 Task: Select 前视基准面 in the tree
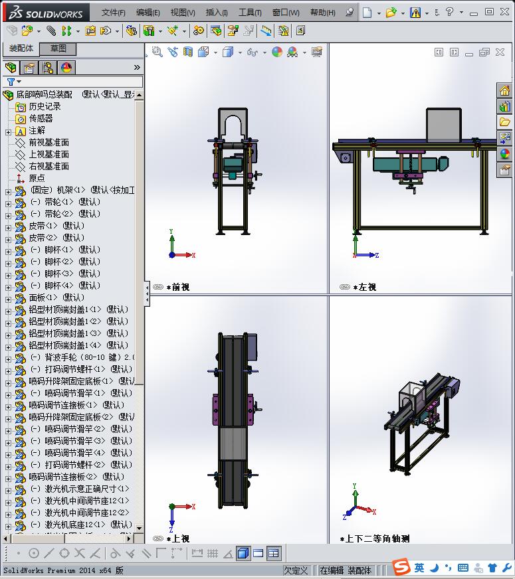point(49,143)
